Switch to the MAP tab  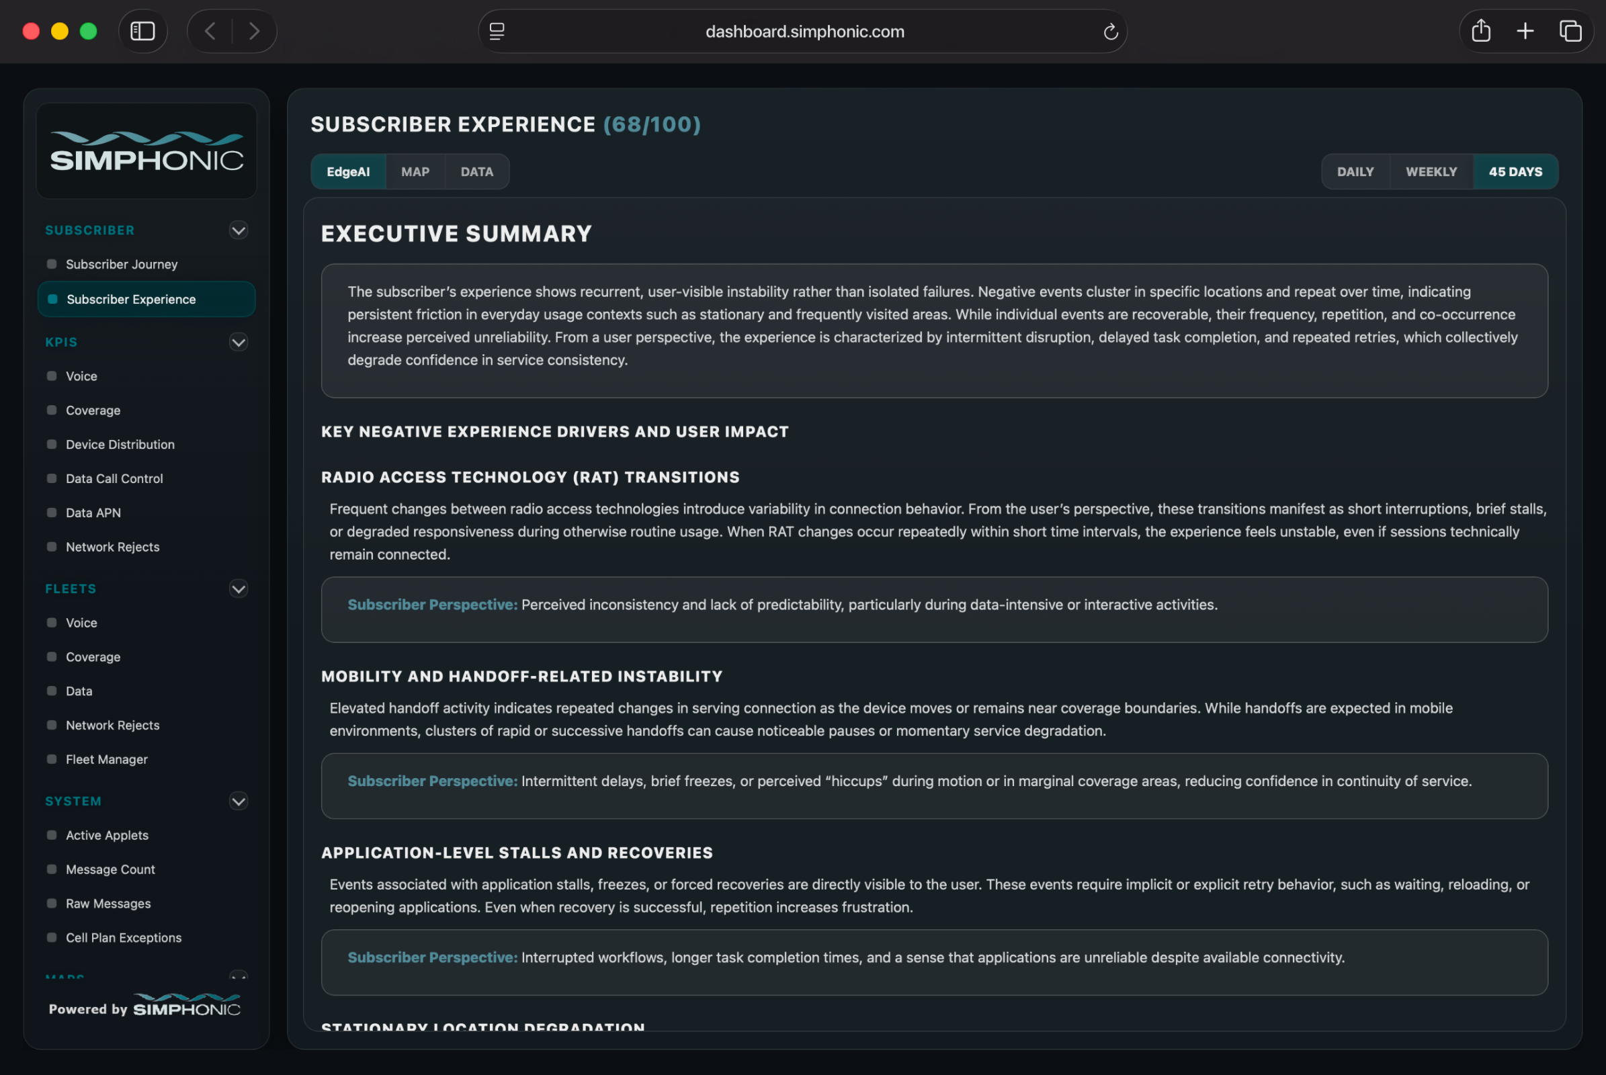415,172
